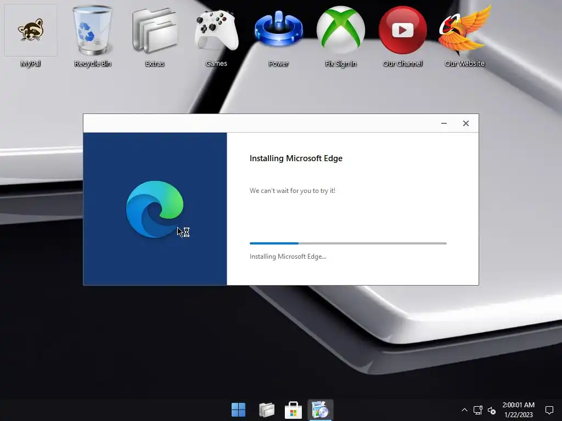Image resolution: width=562 pixels, height=421 pixels.
Task: Click 'We can't wait for you to try it!' text
Action: click(x=293, y=191)
